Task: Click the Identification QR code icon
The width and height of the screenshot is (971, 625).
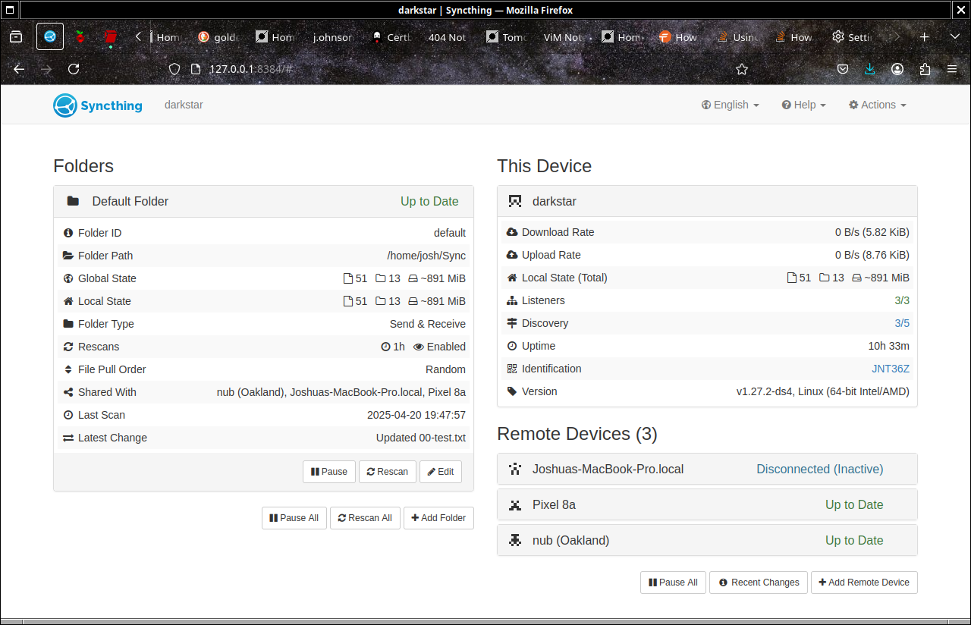Action: (x=512, y=369)
